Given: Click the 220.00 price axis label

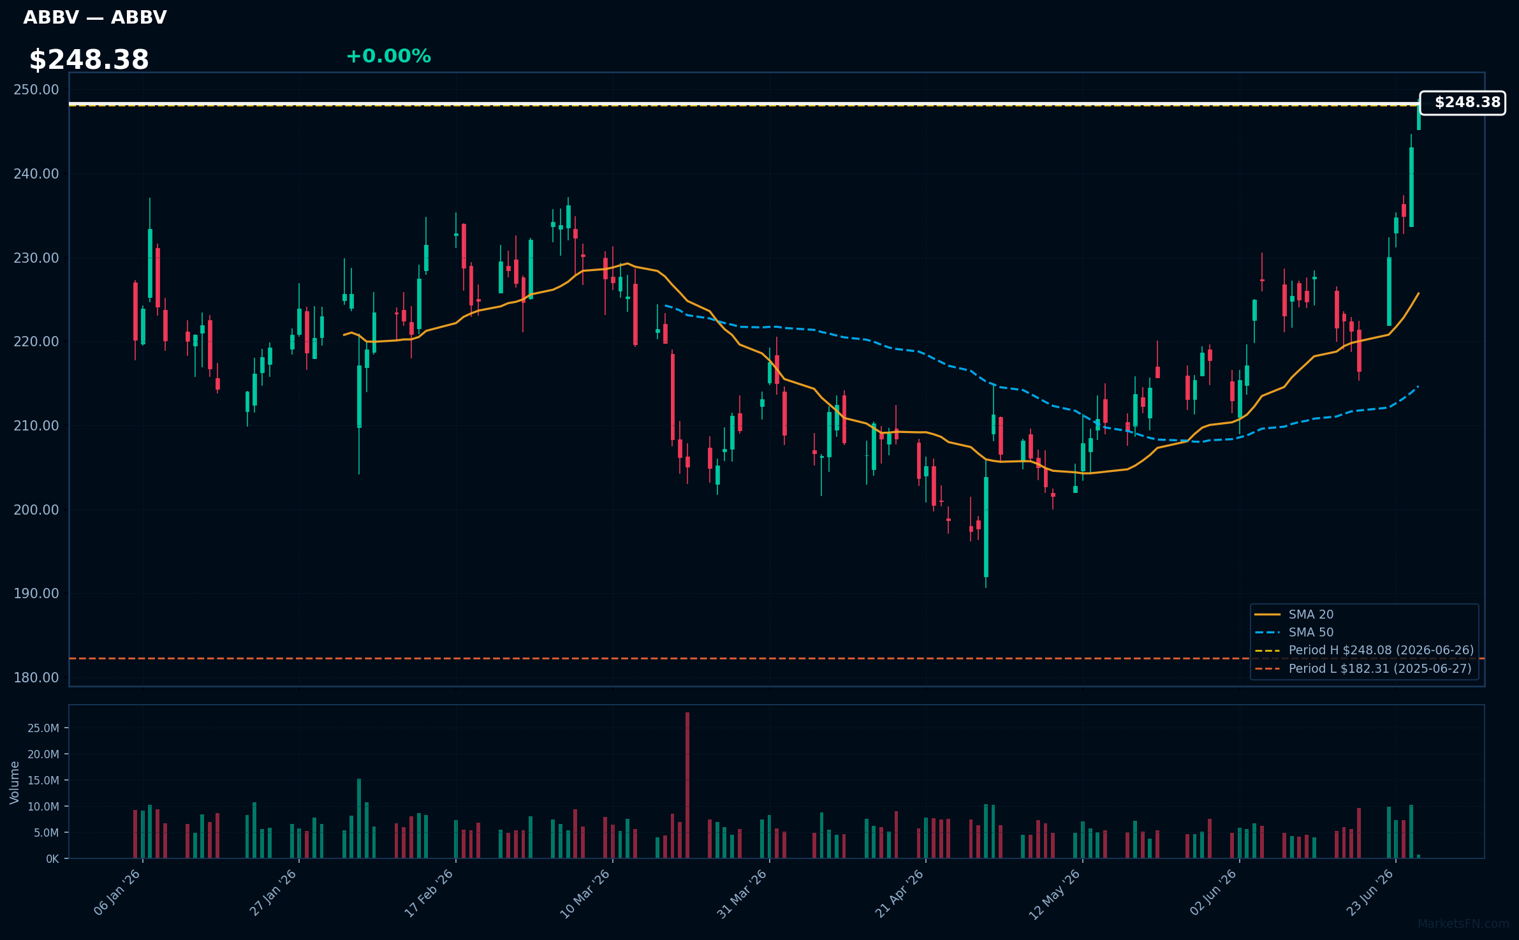Looking at the screenshot, I should 36,341.
